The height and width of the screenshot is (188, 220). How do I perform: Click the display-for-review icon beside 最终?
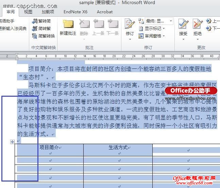pos(141,21)
